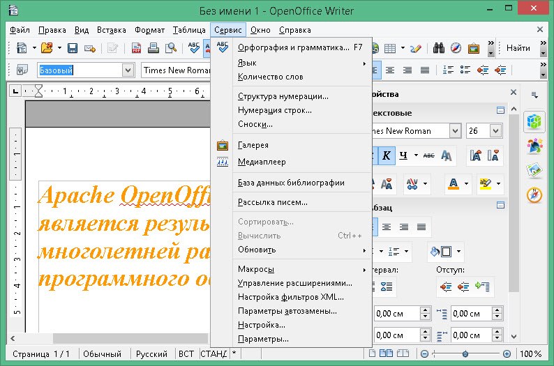Toggle the shadow text effect AA button in sidebar
This screenshot has width=554, height=366.
click(x=447, y=155)
